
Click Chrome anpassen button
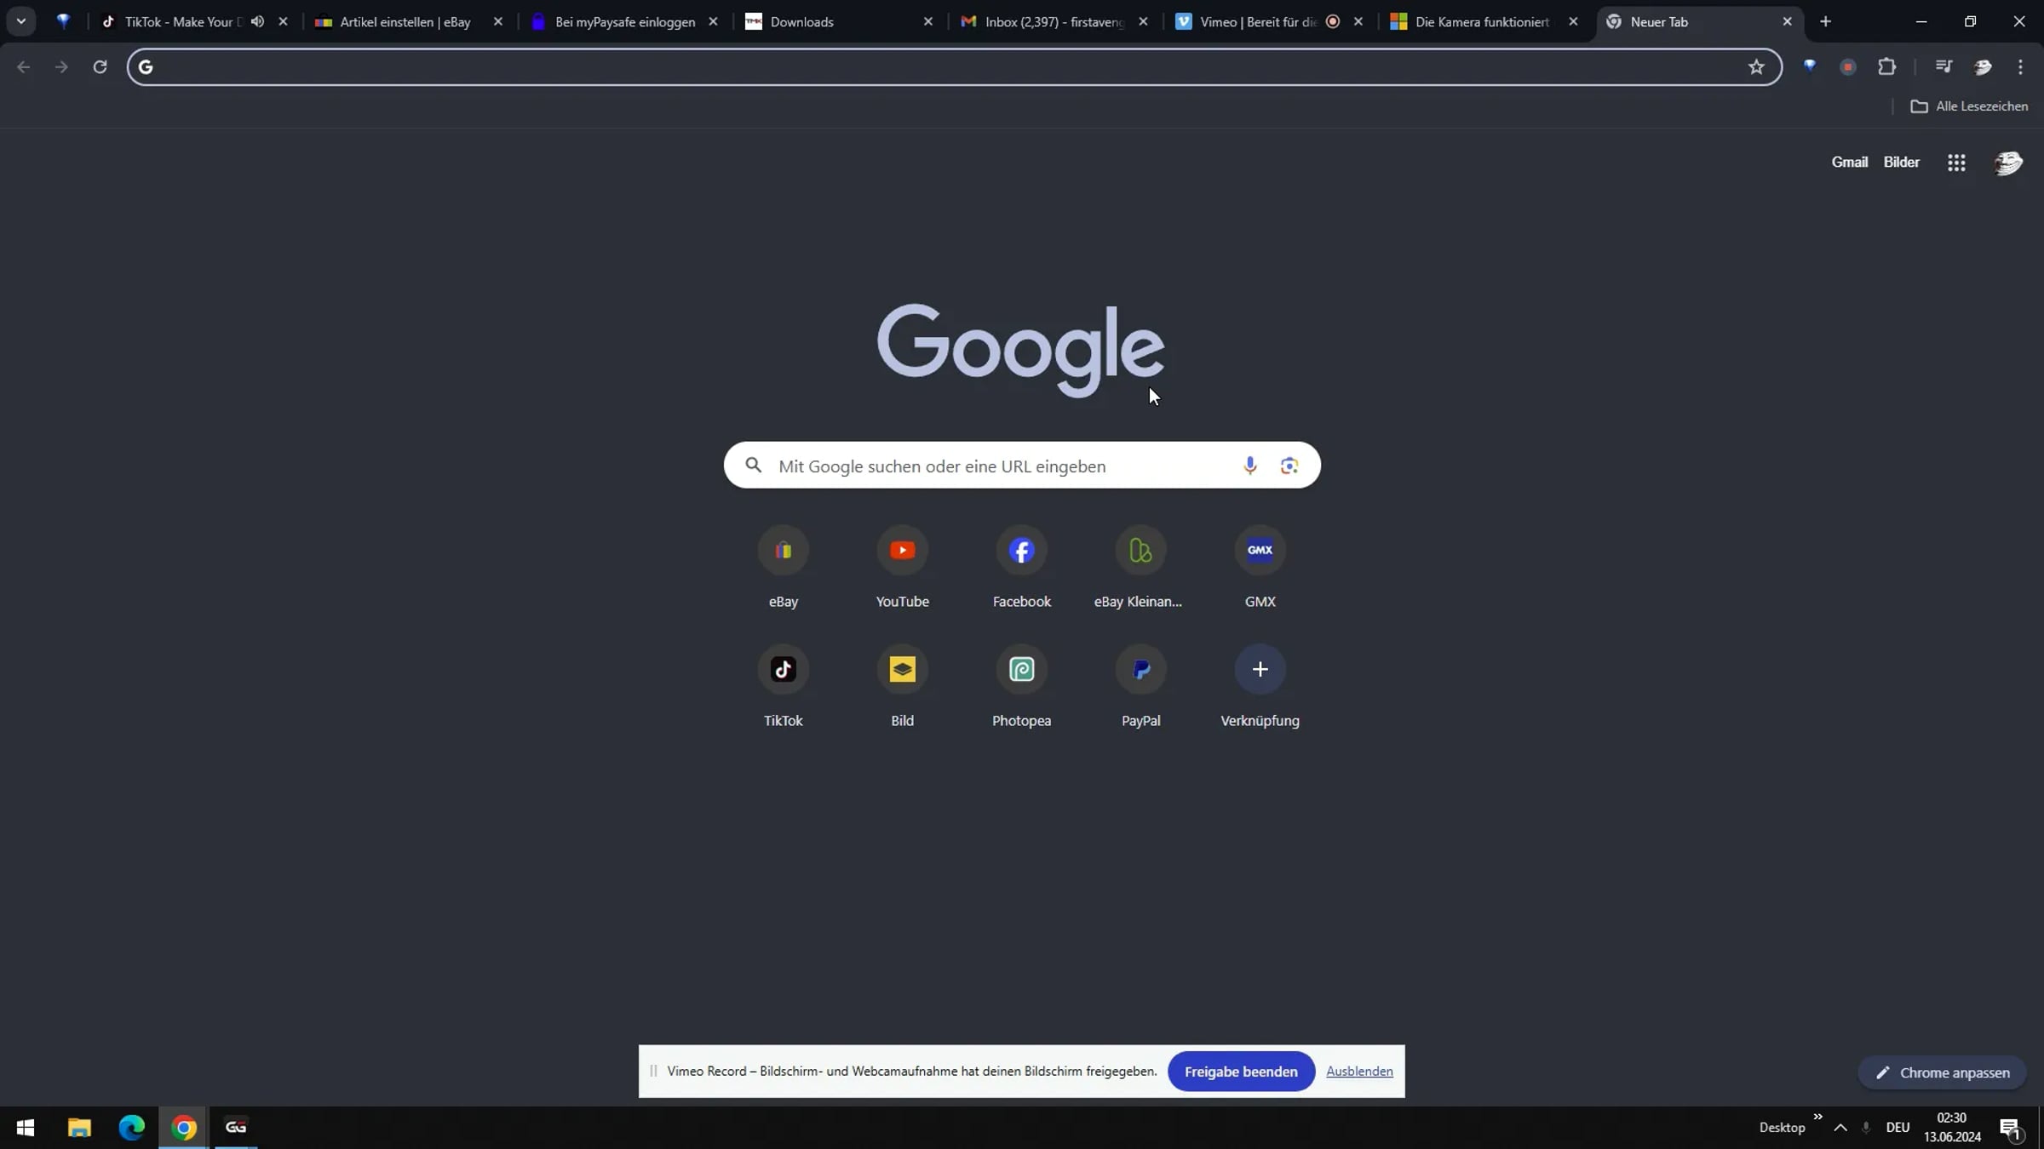pyautogui.click(x=1943, y=1072)
